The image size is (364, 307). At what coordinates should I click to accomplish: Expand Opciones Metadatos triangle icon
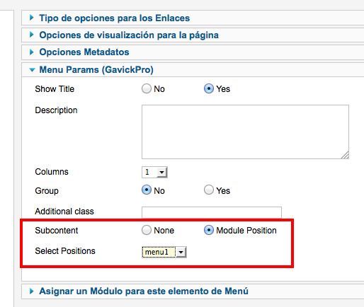(x=31, y=52)
